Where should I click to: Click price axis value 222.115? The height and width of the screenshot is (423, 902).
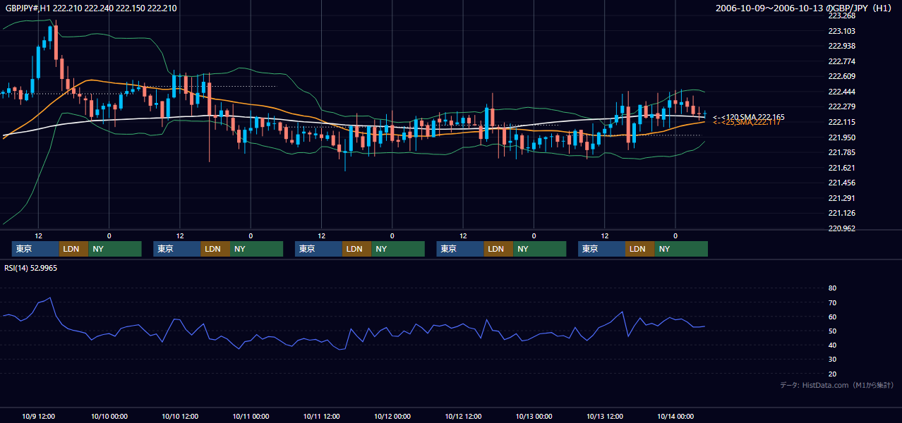841,122
